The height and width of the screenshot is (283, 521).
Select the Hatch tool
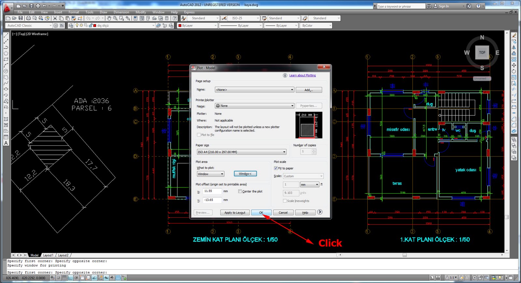click(6, 119)
